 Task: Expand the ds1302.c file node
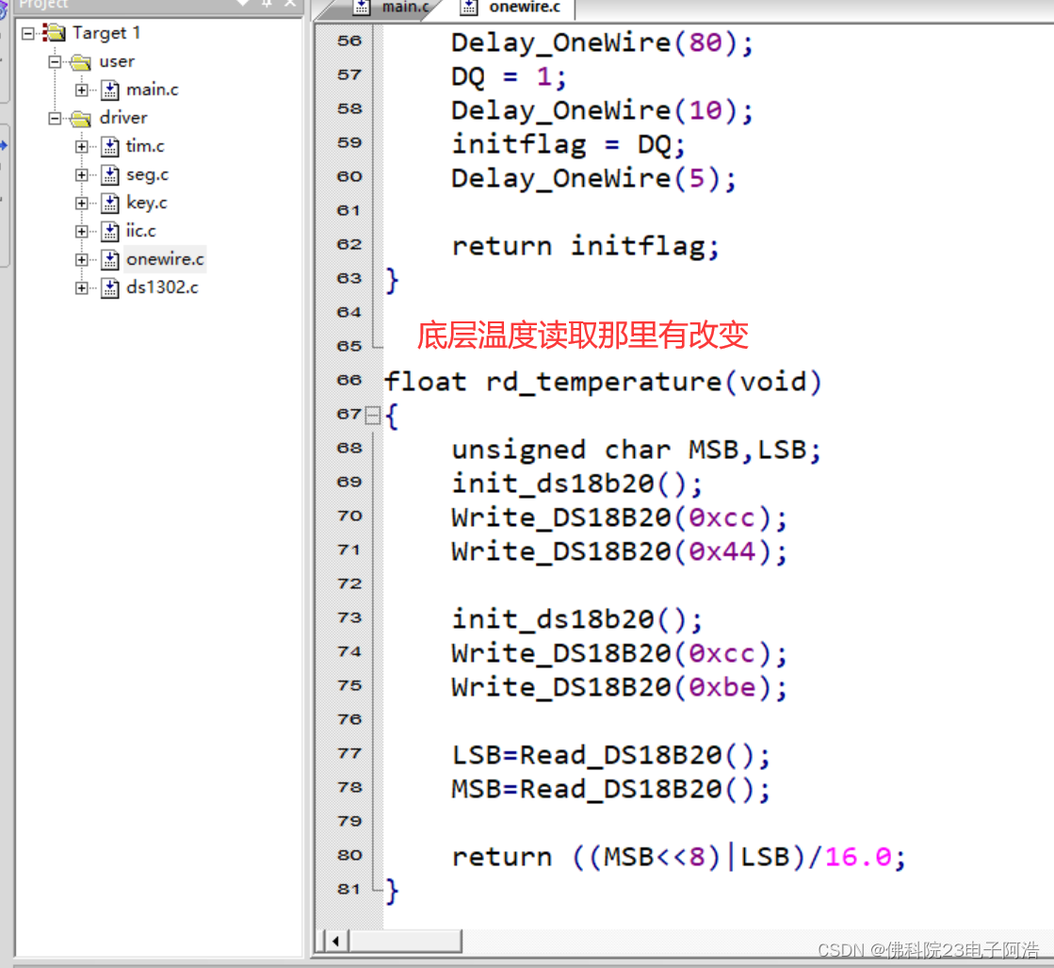82,287
